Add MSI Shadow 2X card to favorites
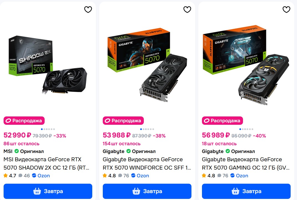This screenshot has height=200, width=297. (x=88, y=10)
